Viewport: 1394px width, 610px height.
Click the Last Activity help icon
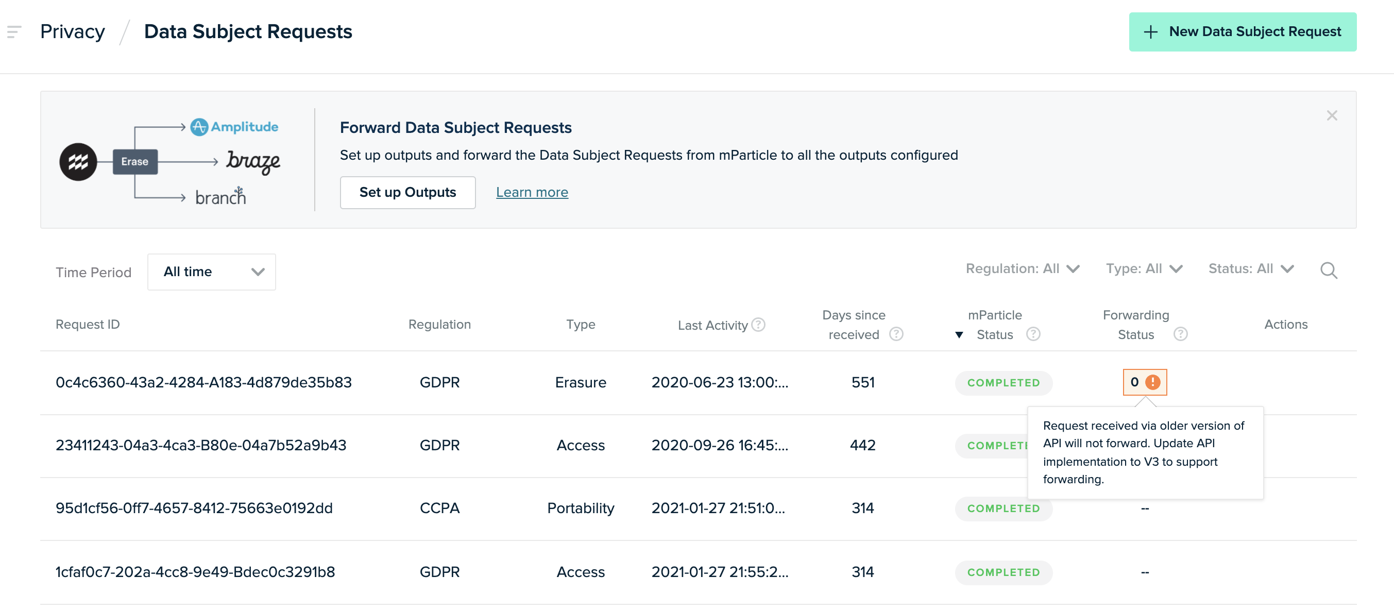[759, 324]
